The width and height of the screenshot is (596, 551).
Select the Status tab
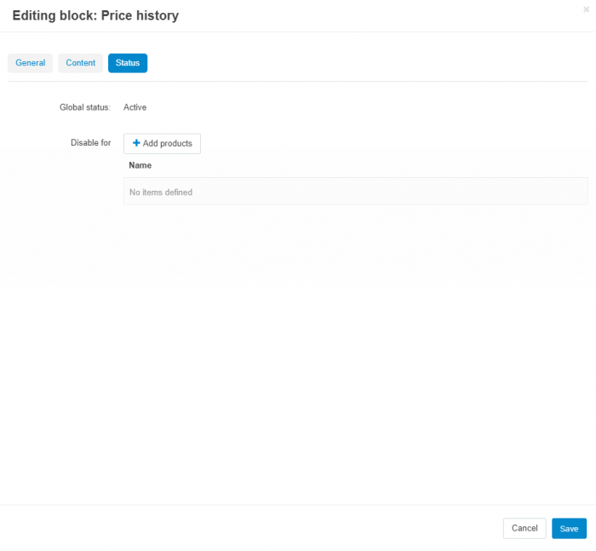coord(128,63)
